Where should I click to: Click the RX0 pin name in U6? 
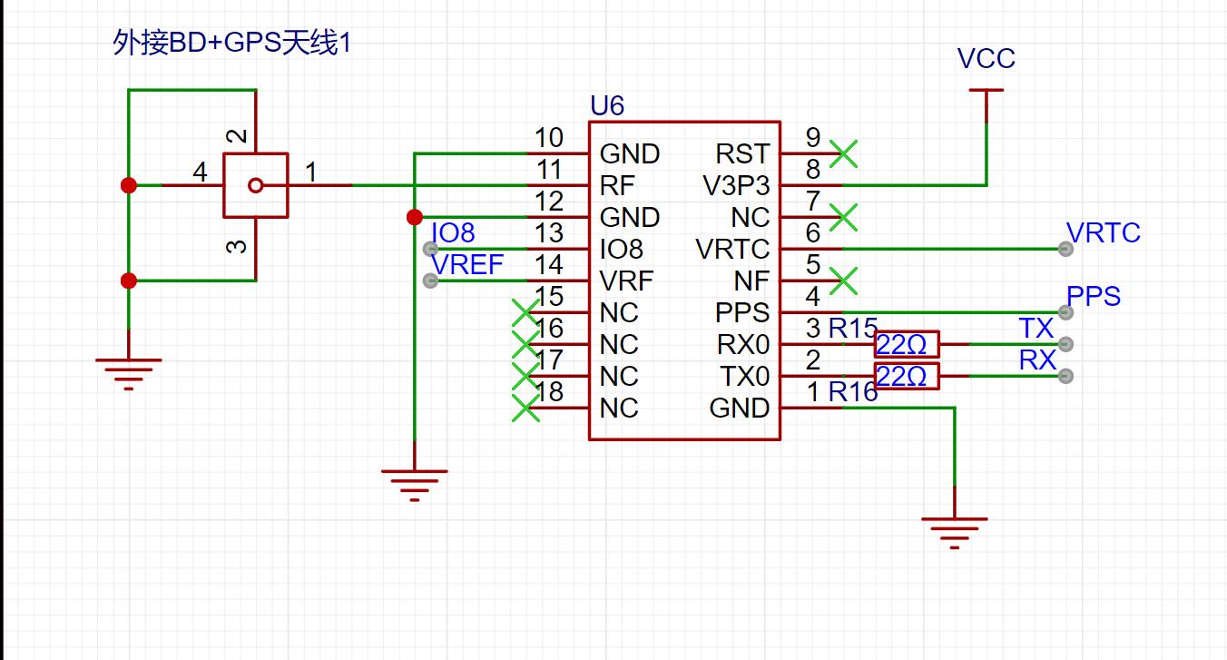[x=742, y=345]
